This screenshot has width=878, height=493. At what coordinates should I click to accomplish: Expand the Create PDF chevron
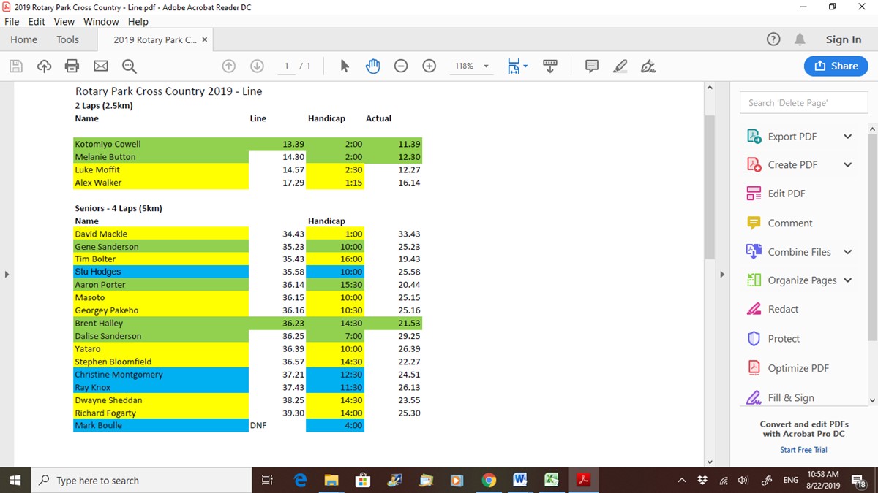848,165
